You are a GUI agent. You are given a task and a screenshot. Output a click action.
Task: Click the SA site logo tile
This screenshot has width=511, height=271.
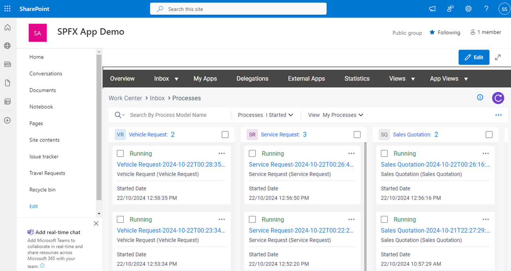point(38,33)
